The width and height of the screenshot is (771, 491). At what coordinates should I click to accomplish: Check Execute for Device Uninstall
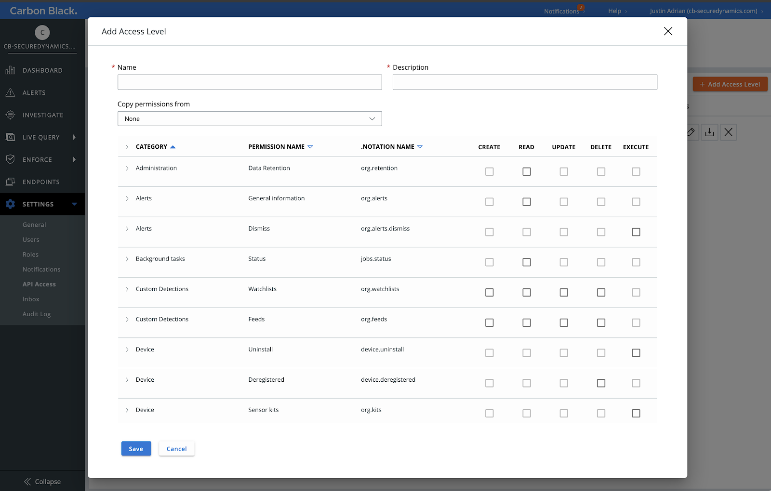tap(636, 353)
